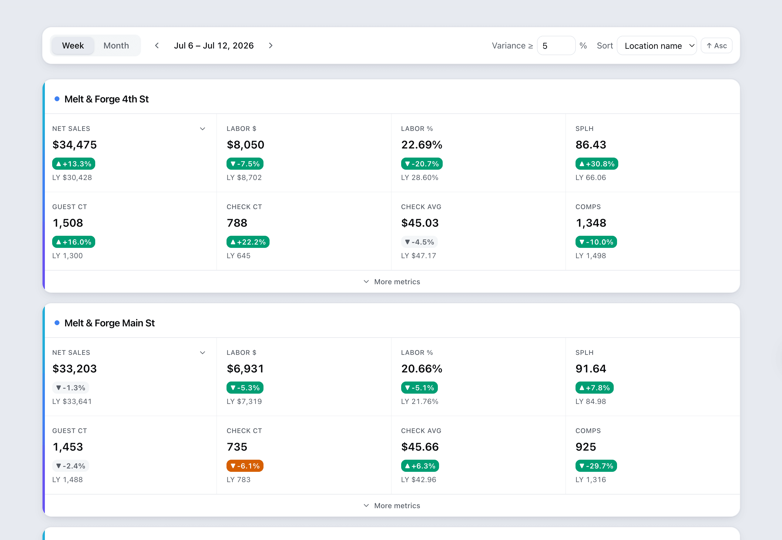Click the 1,348 comps value
The width and height of the screenshot is (782, 540).
[591, 223]
